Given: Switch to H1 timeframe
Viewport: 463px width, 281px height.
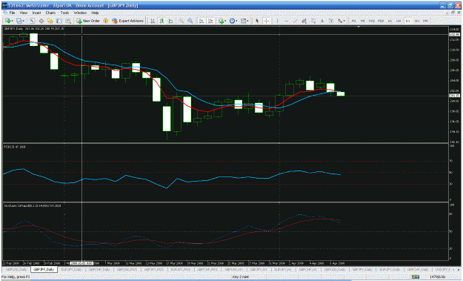Looking at the screenshot, I should (x=390, y=21).
